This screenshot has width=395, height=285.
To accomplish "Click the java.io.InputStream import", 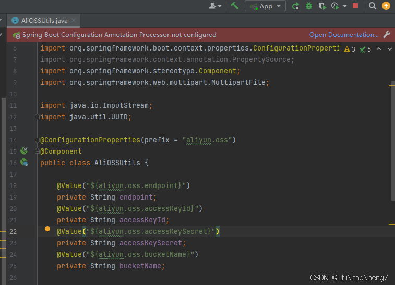I will click(96, 105).
